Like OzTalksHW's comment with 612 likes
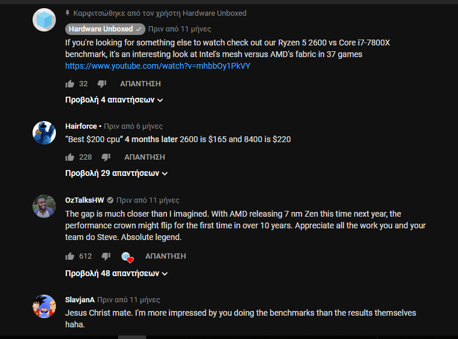This screenshot has width=458, height=339. [x=70, y=256]
